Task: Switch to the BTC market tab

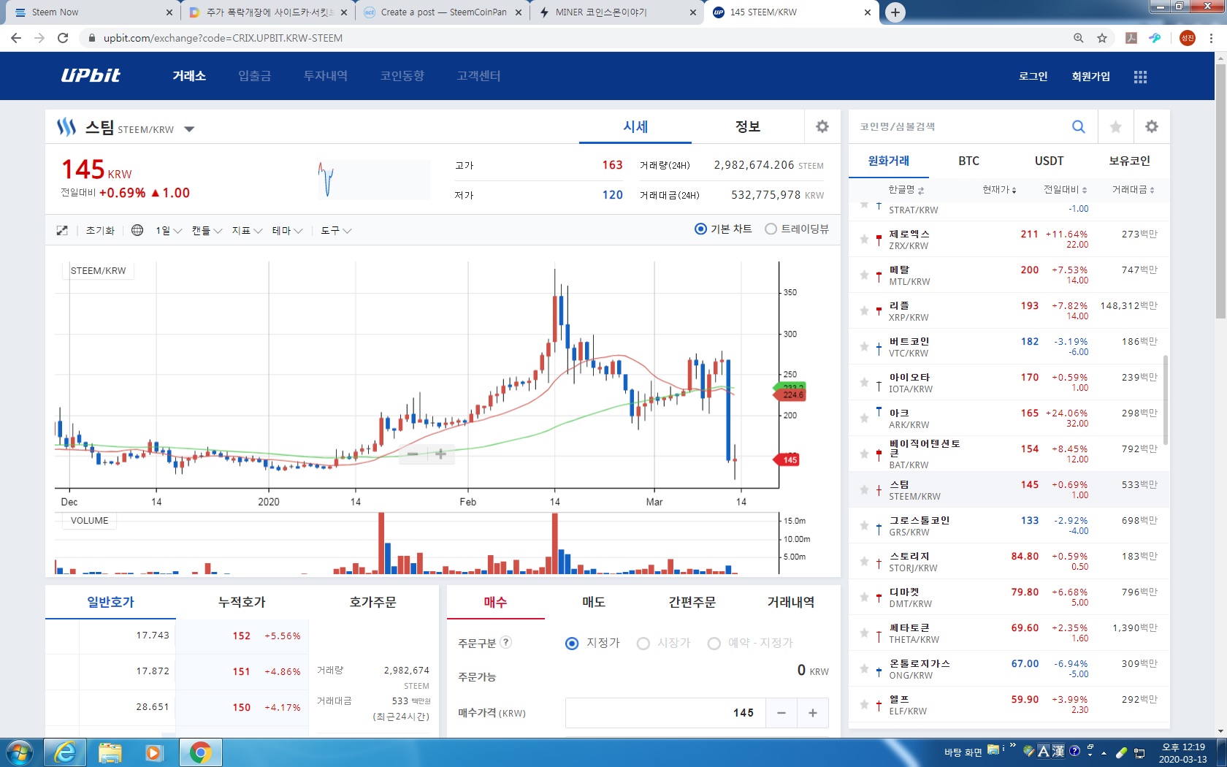Action: point(968,161)
